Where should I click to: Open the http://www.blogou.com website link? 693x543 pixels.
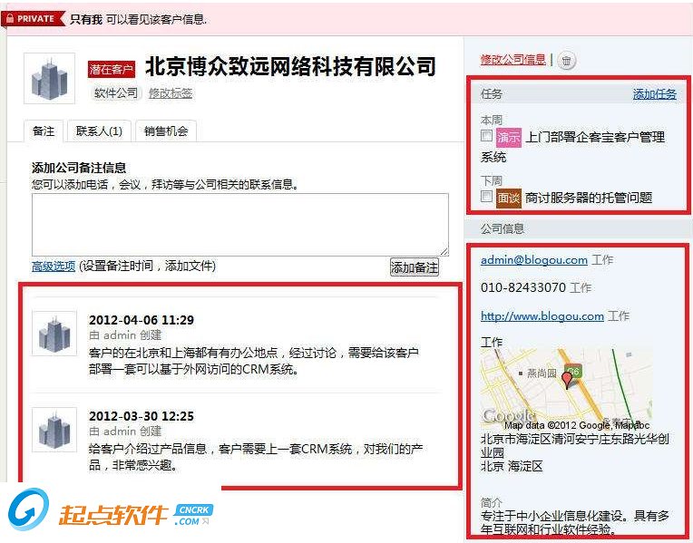tap(542, 315)
